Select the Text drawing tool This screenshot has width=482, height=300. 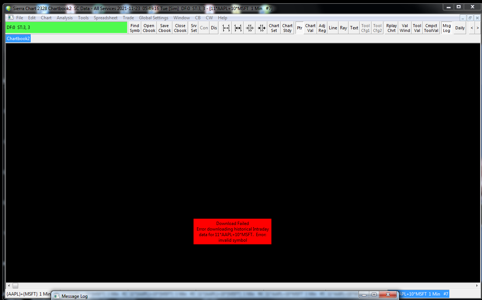point(354,28)
